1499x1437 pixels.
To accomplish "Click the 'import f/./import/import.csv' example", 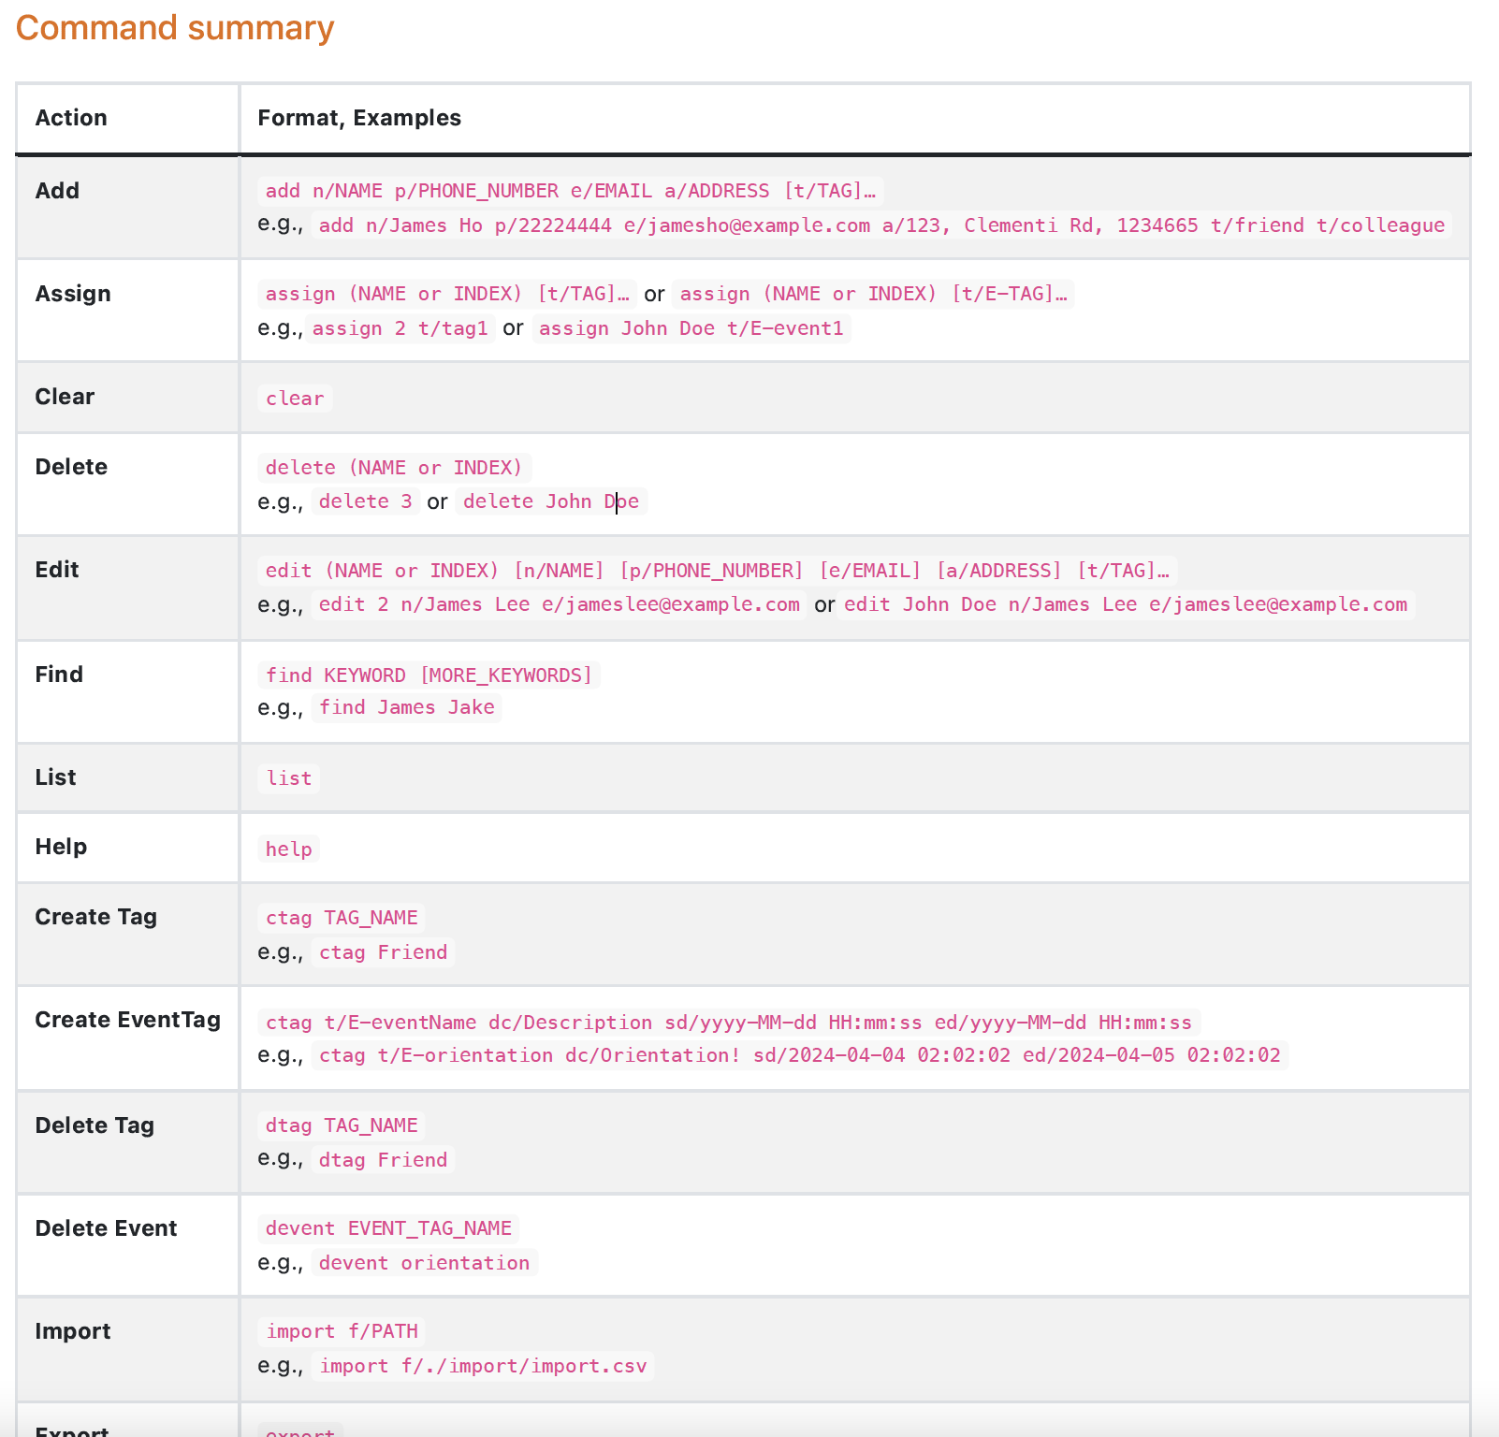I will coord(484,1366).
